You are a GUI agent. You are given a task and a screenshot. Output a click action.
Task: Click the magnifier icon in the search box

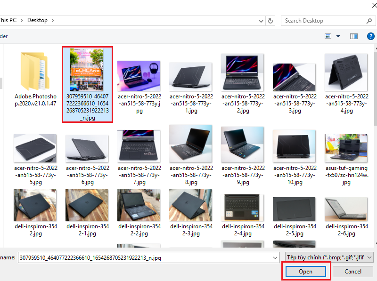click(x=369, y=21)
